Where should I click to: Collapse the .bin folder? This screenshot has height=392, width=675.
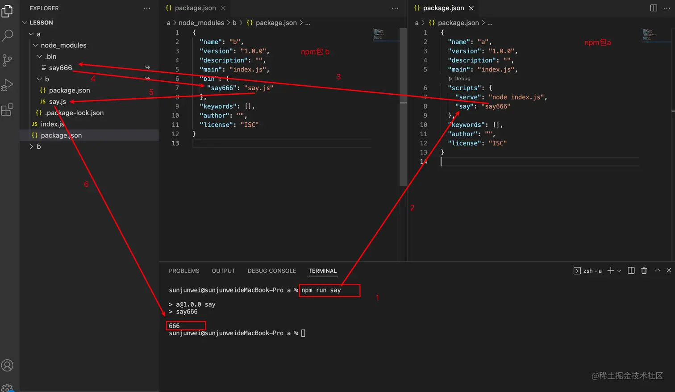(89, 56)
